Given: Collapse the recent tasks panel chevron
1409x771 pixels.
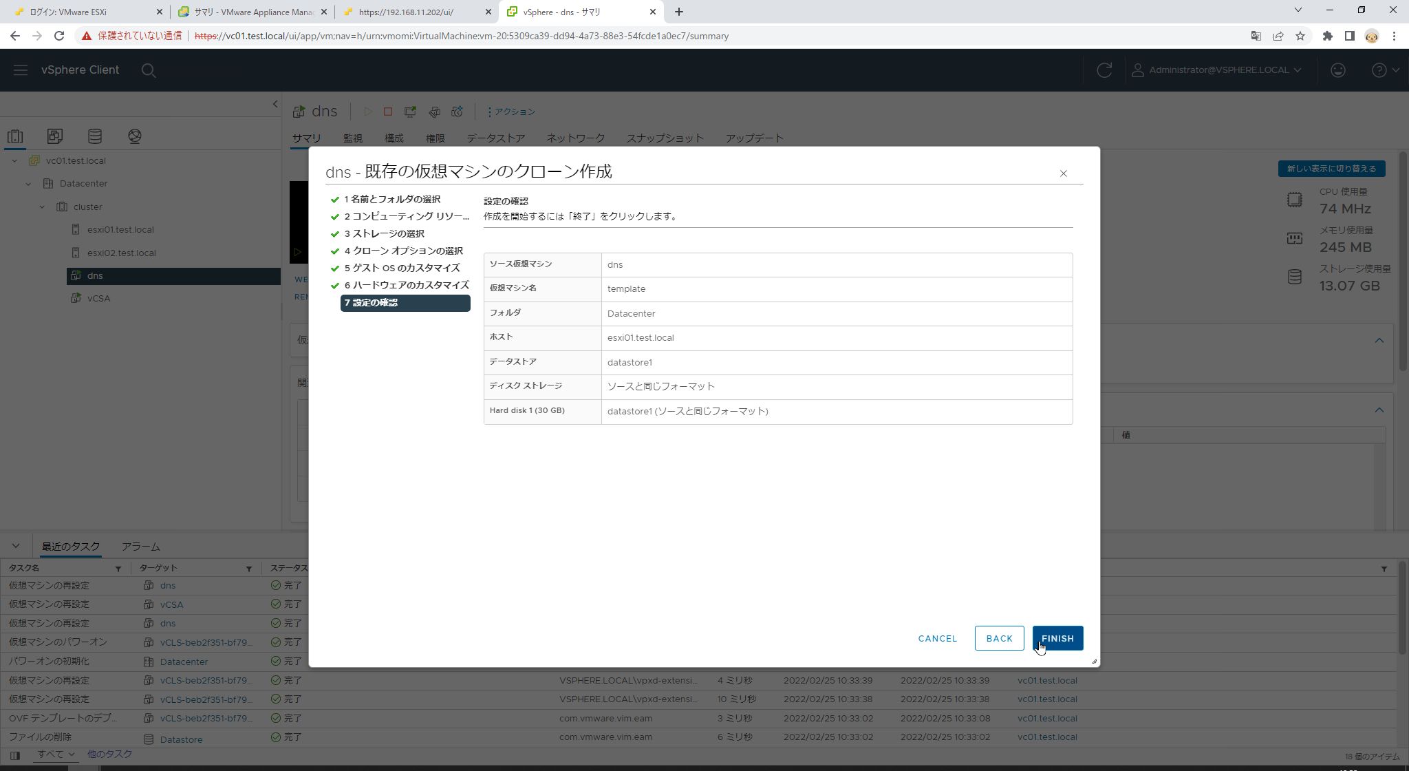Looking at the screenshot, I should (16, 546).
